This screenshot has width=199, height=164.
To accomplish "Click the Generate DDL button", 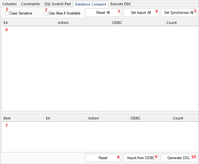I will point(179,158).
